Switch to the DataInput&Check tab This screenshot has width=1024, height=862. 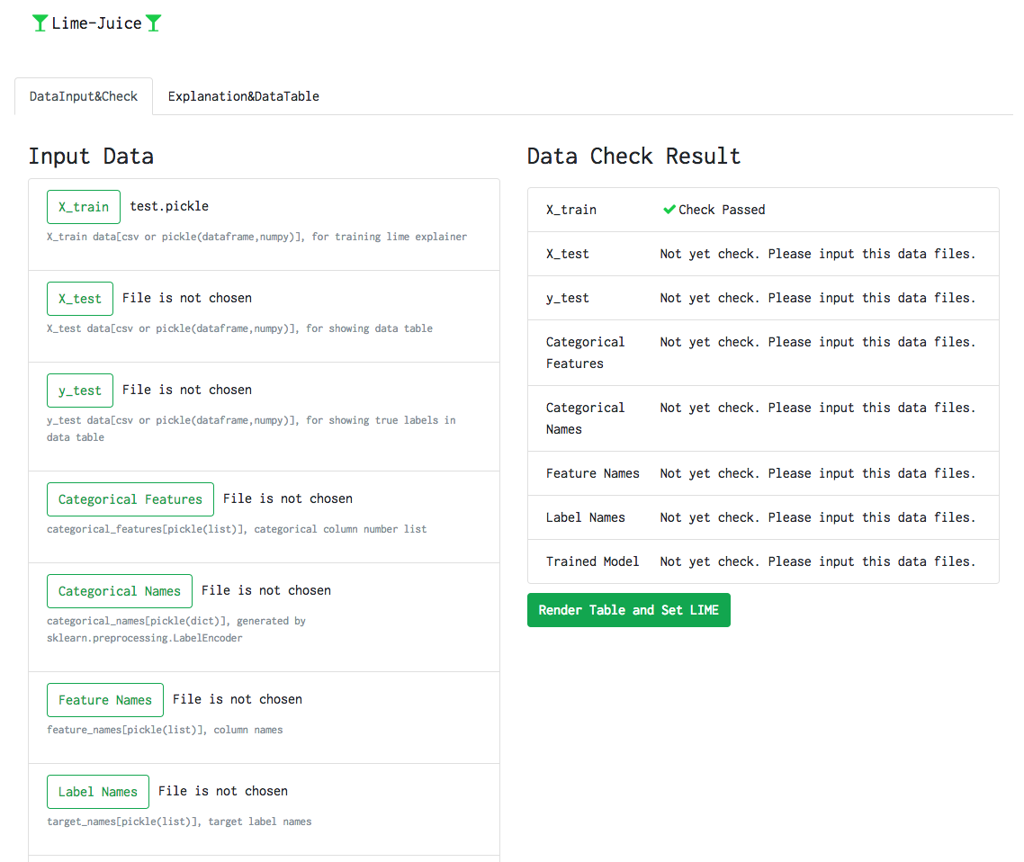click(84, 96)
